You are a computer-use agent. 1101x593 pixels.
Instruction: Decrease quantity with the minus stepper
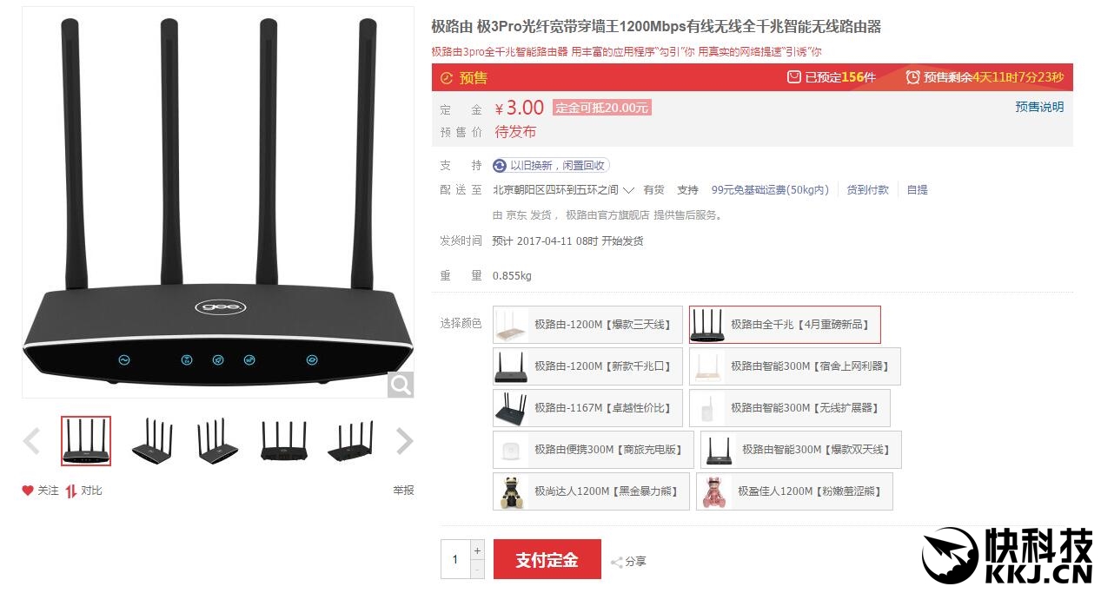(x=477, y=569)
